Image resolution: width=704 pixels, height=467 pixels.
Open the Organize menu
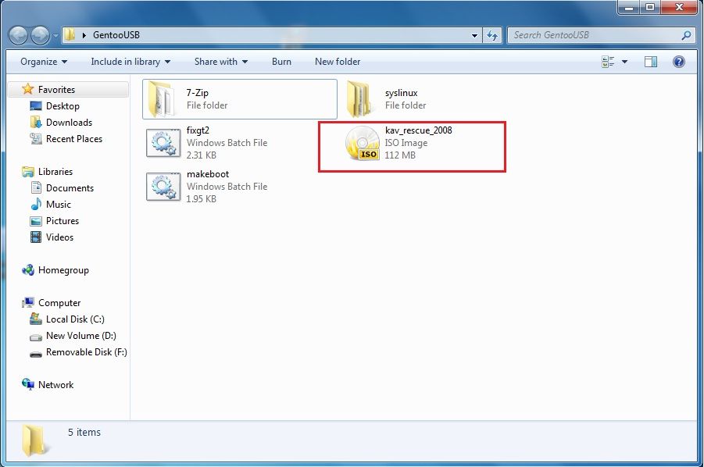click(x=44, y=62)
